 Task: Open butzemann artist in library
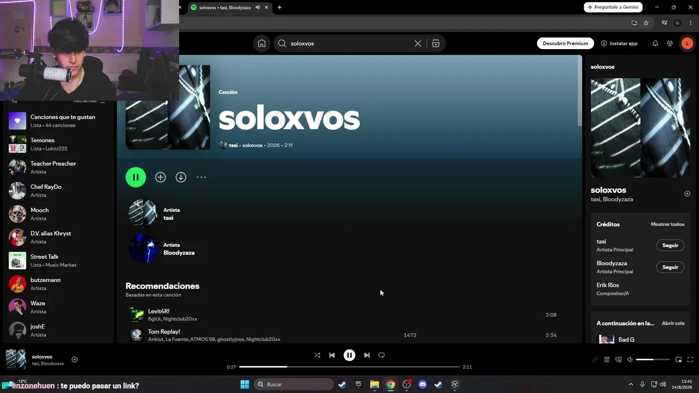pyautogui.click(x=57, y=284)
